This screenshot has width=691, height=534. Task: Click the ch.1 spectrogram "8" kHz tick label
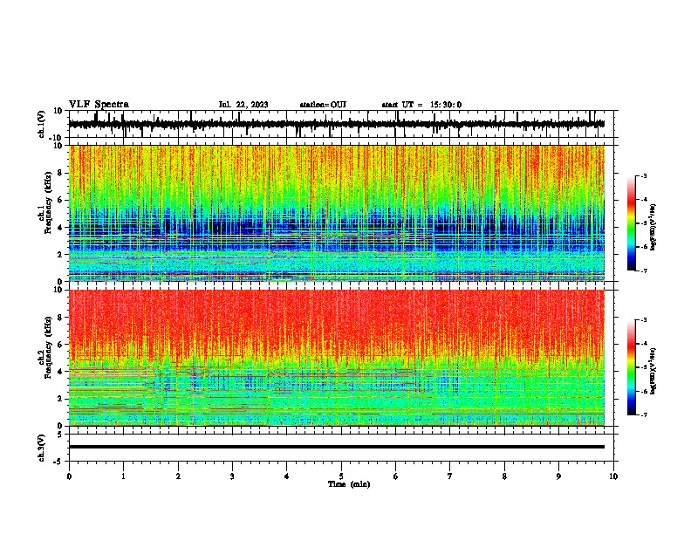click(x=60, y=173)
